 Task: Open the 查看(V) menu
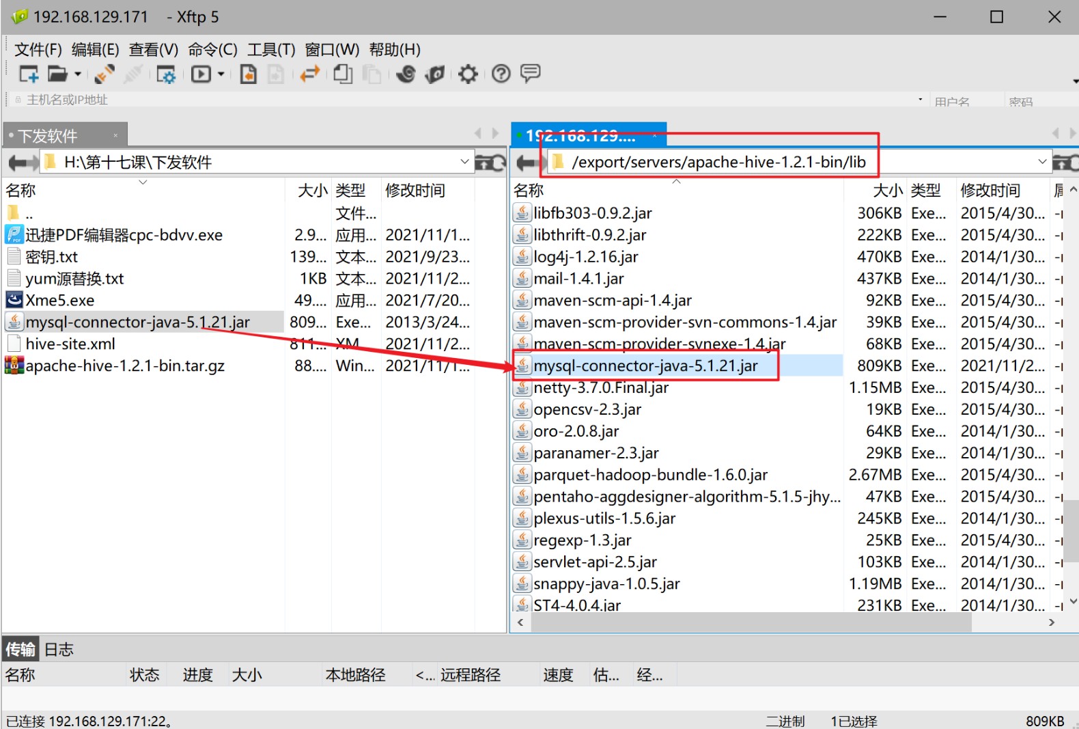pos(154,50)
